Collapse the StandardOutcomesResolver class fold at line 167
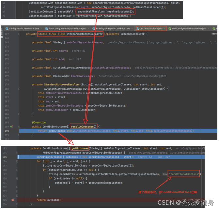The height and width of the screenshot is (209, 219). (x=19, y=34)
